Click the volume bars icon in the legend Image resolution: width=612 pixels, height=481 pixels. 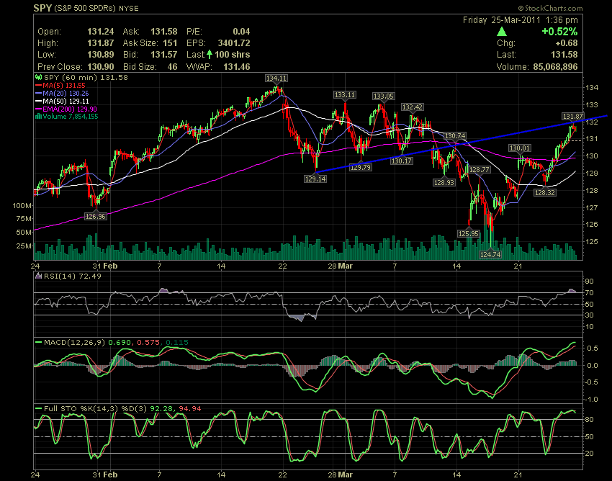39,117
